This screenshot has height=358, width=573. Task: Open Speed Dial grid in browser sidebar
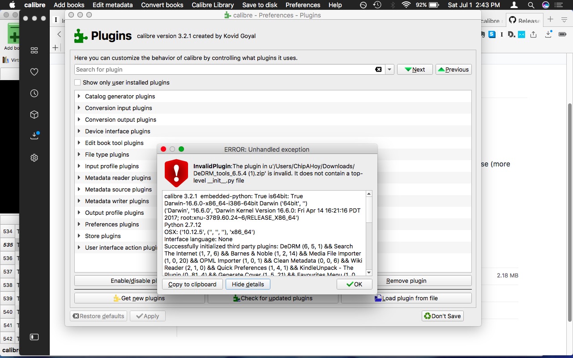pyautogui.click(x=34, y=51)
